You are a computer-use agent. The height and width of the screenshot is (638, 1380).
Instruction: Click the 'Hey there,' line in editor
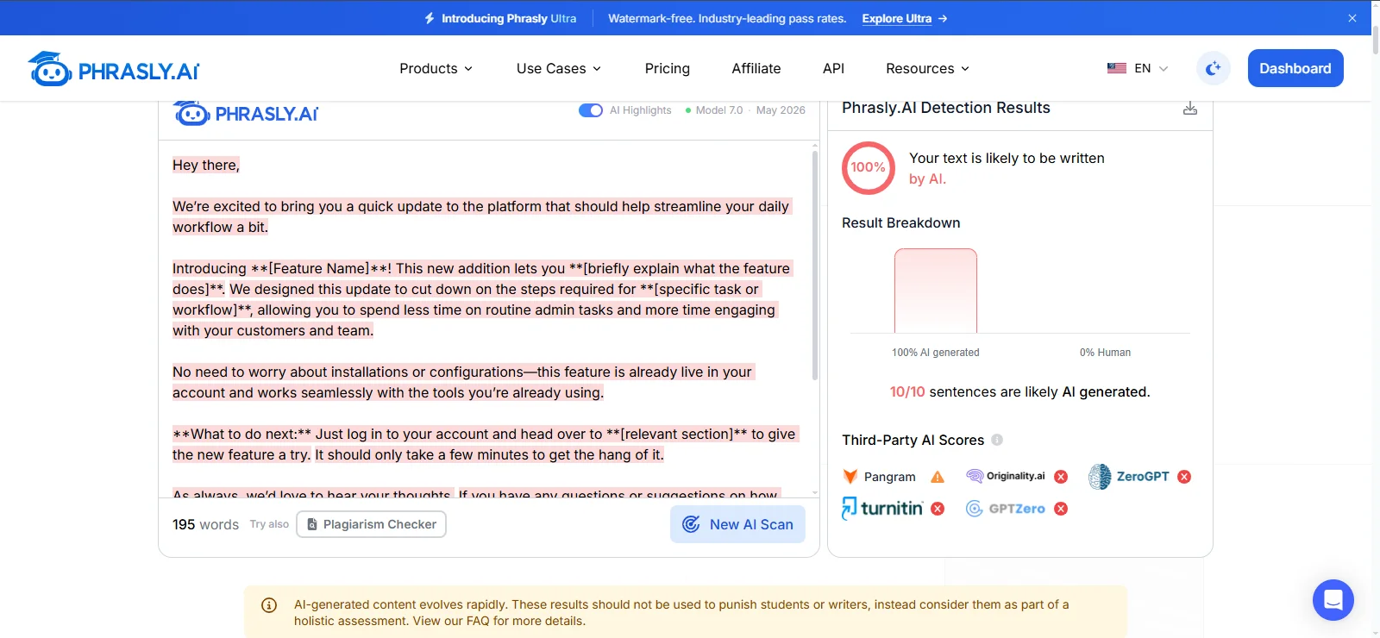[x=206, y=165]
